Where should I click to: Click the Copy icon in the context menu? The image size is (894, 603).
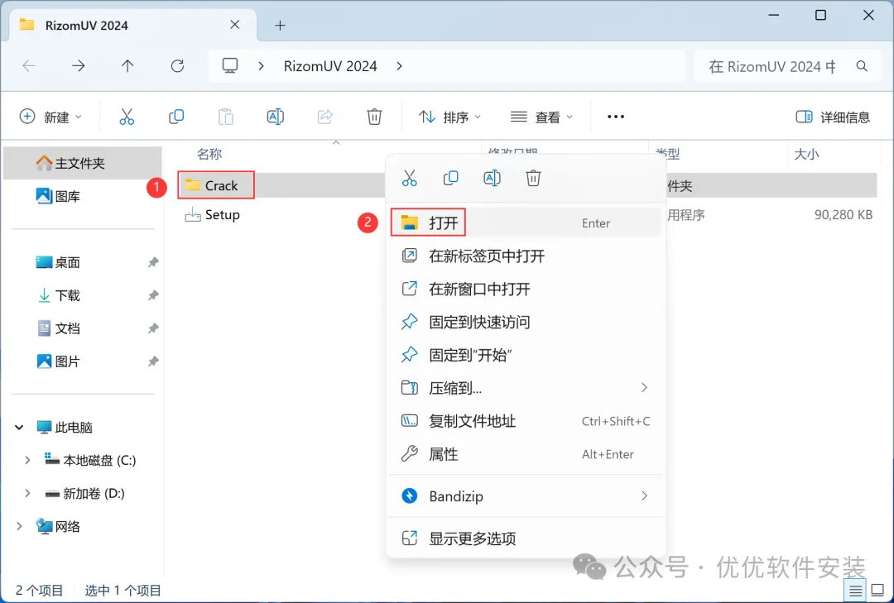point(450,179)
